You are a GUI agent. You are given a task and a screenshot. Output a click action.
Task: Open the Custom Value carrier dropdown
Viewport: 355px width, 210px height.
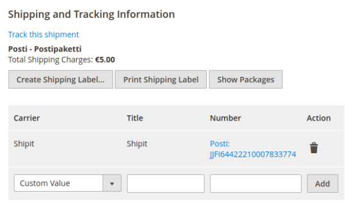tap(67, 183)
